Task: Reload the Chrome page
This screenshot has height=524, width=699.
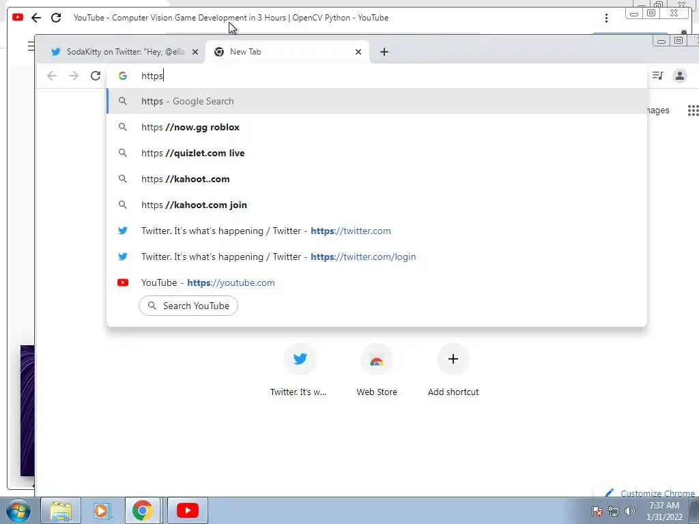Action: [x=96, y=76]
